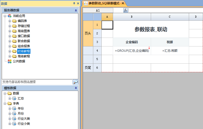This screenshot has width=203, height=129.
Task: Click the 汇总 dataset icon
Action: pos(14,98)
